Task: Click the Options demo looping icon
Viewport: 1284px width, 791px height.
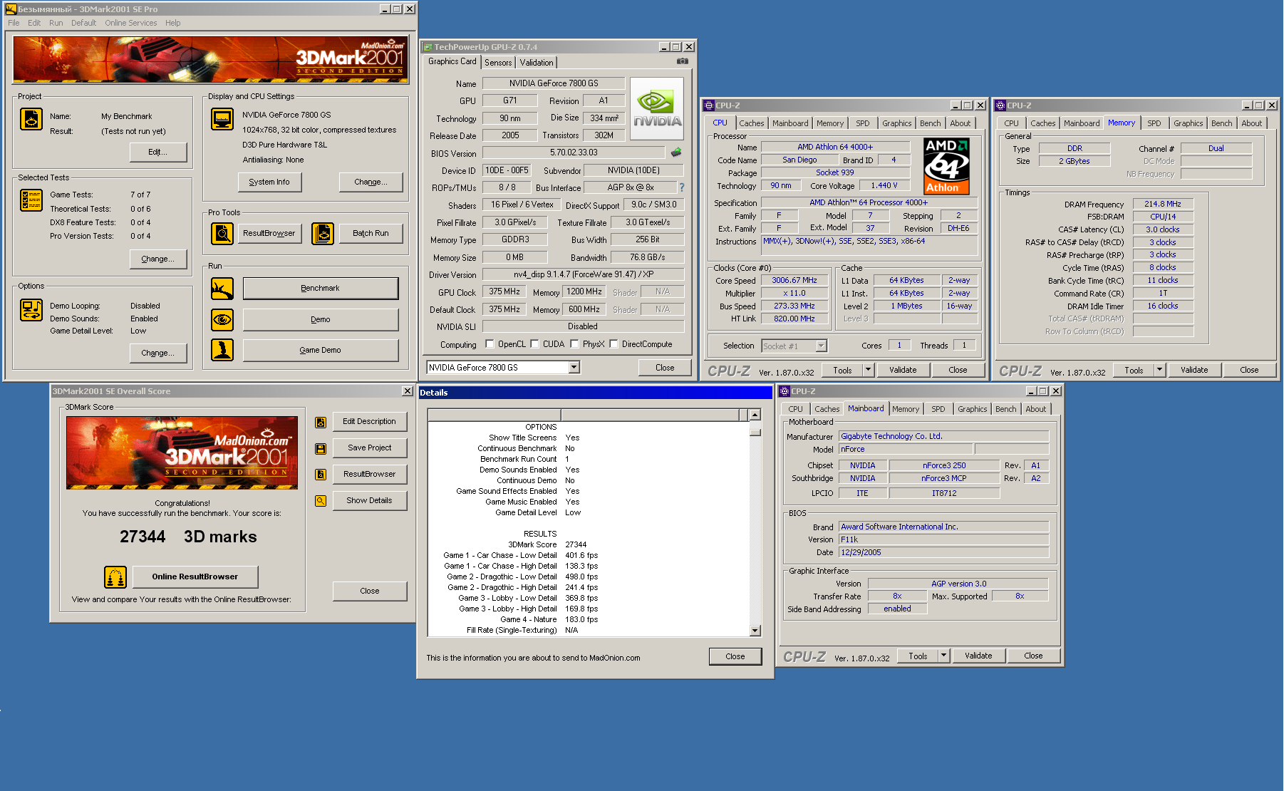Action: [31, 310]
